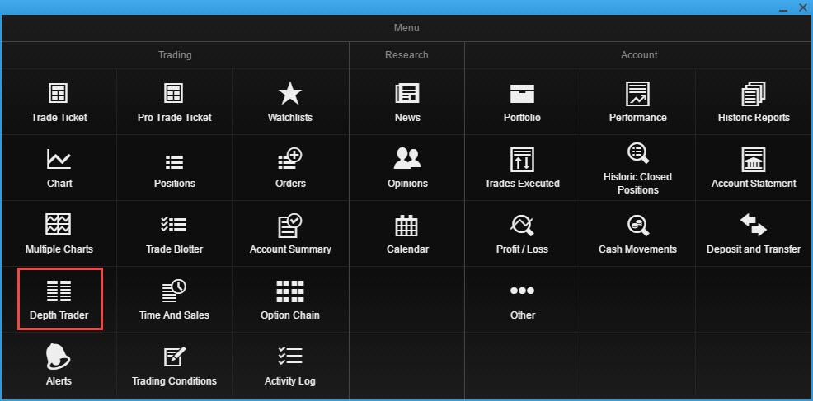Open Trades Executed
This screenshot has width=813, height=401.
point(522,168)
